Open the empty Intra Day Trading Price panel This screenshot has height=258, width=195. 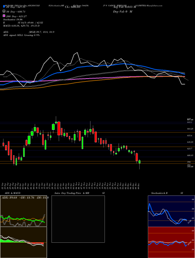pyautogui.click(x=78, y=219)
